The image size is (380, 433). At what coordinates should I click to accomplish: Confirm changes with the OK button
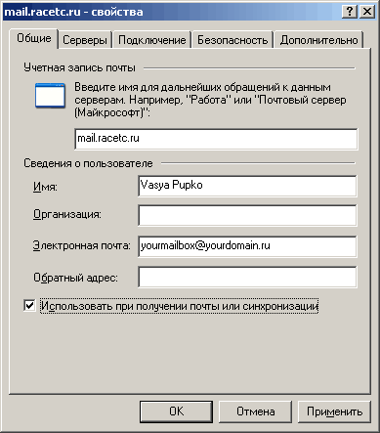point(176,411)
